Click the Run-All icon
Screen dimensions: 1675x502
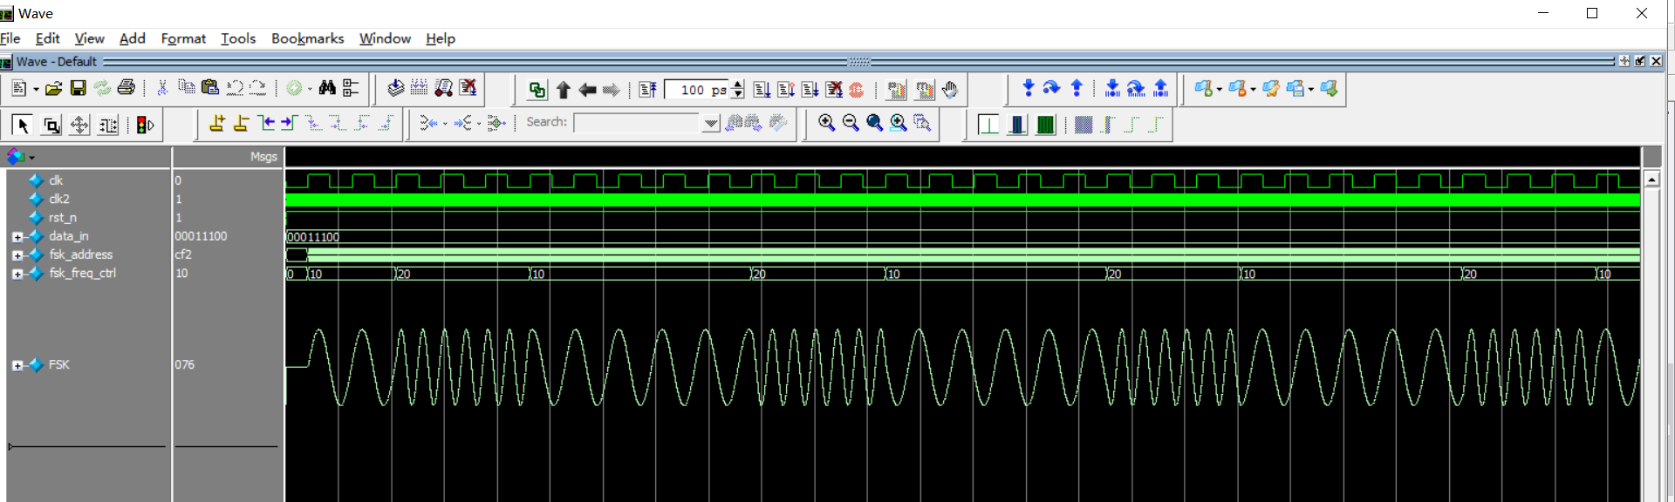click(x=810, y=89)
